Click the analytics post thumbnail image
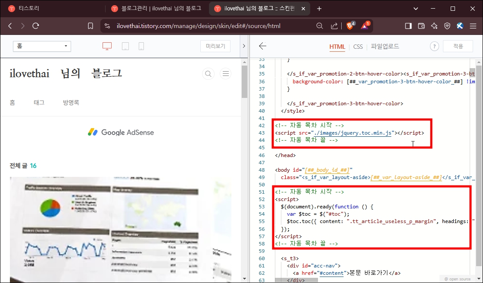The width and height of the screenshot is (483, 283). point(121,230)
